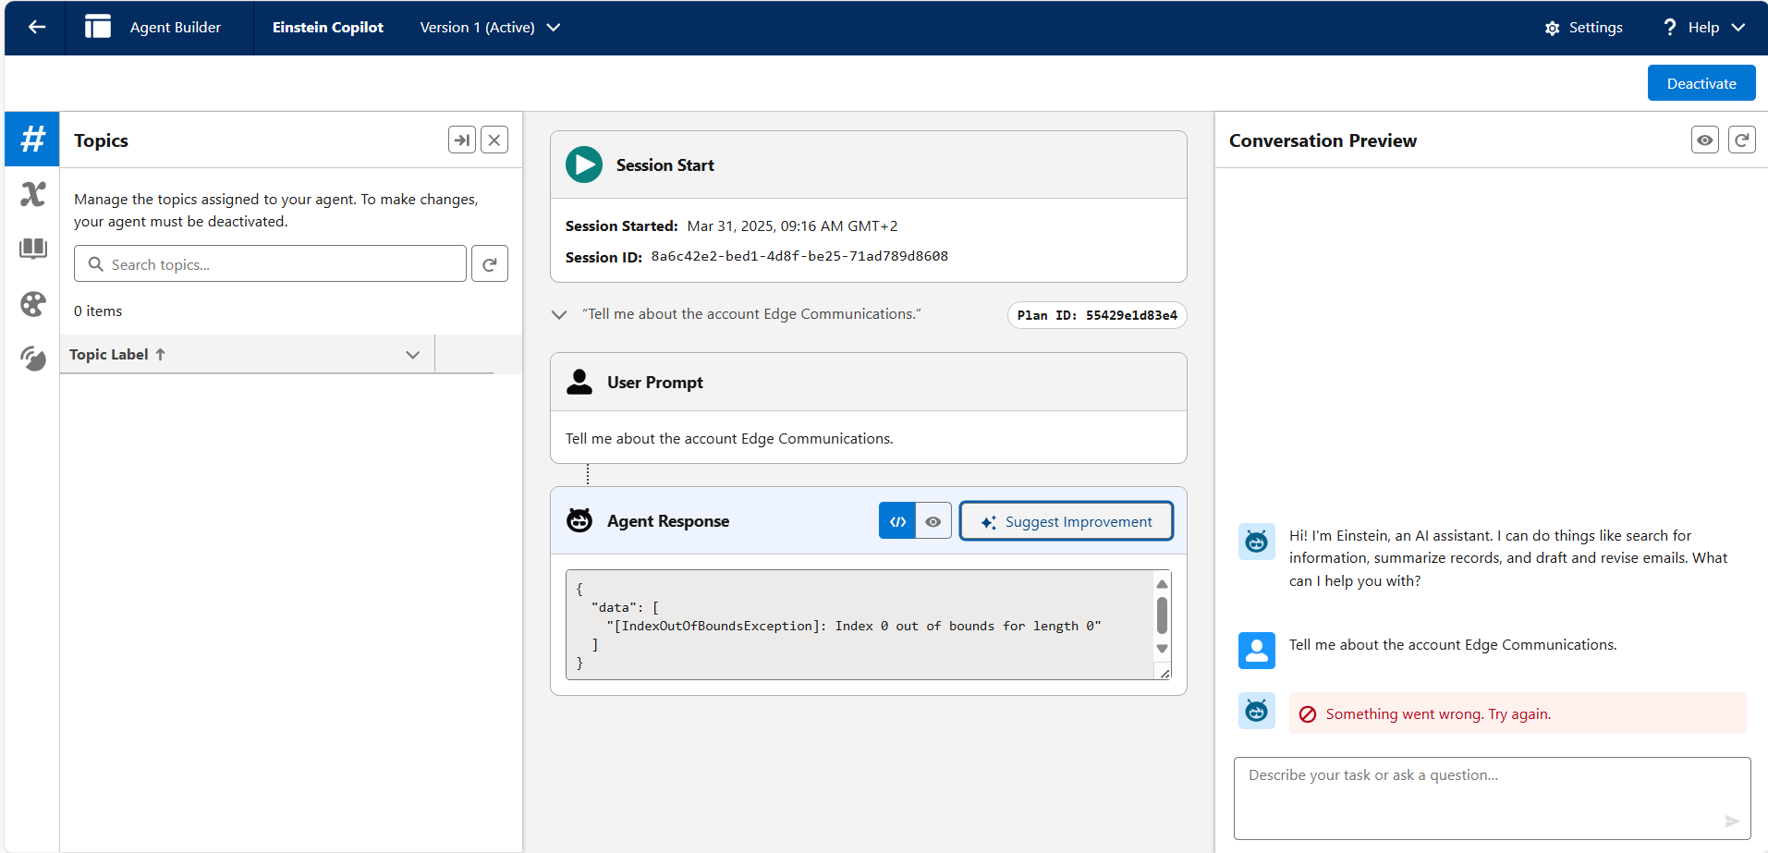Screen dimensions: 1768x853
Task: Send the message with the arrow icon
Action: pyautogui.click(x=1732, y=821)
